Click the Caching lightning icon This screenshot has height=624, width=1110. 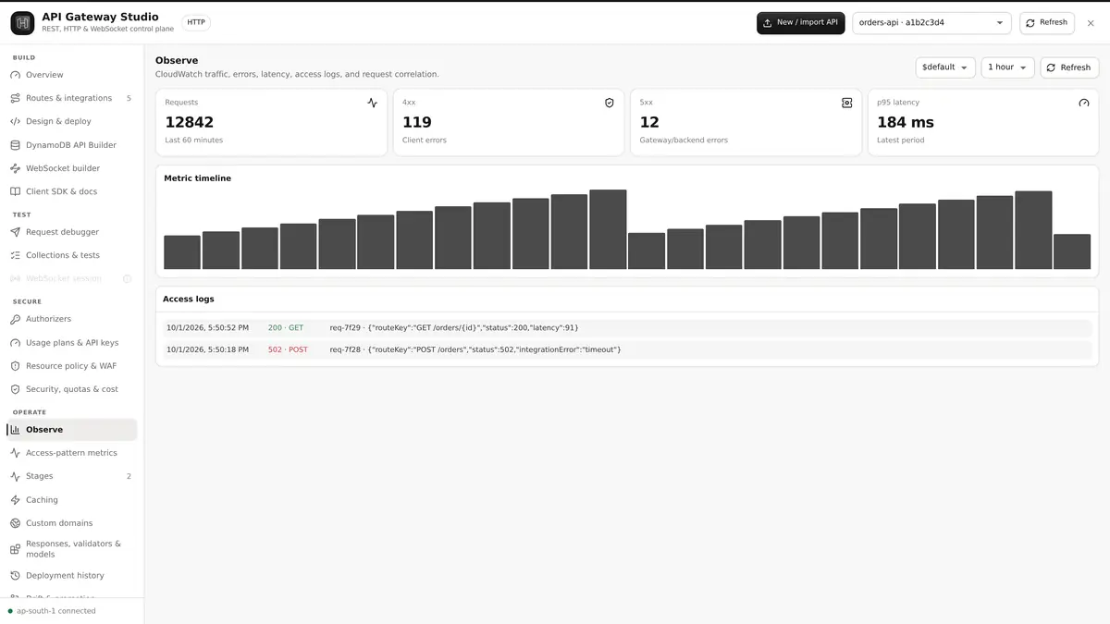[15, 500]
